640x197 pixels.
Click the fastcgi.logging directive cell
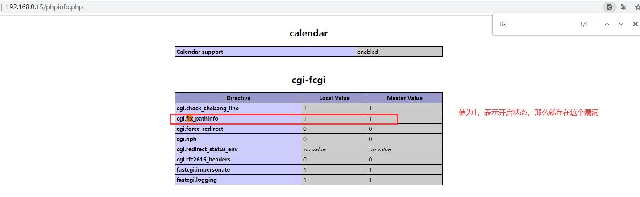point(197,180)
